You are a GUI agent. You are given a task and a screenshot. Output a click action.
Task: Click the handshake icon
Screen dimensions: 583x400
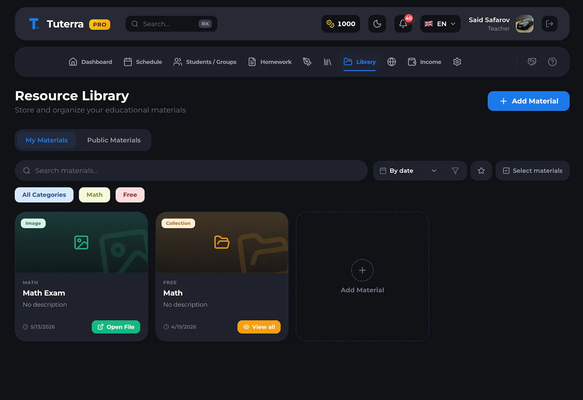coord(532,62)
